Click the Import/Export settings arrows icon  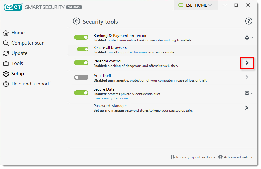tap(173, 157)
